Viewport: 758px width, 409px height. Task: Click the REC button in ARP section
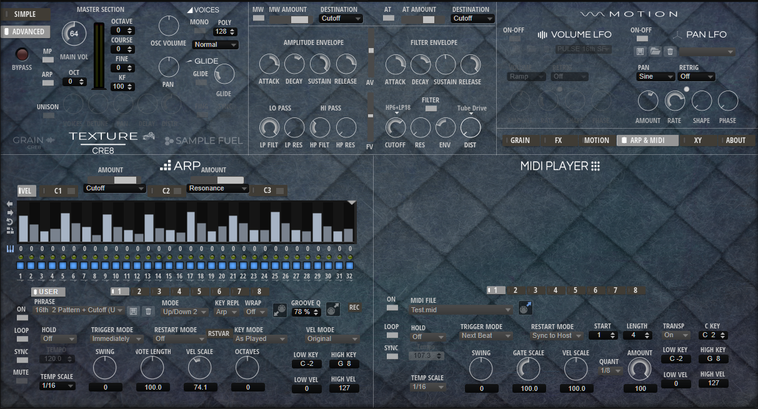tap(354, 307)
